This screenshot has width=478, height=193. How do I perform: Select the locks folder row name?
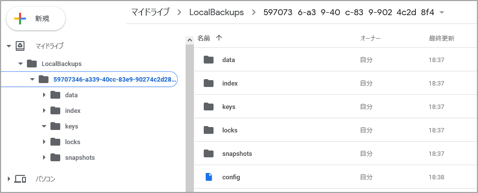click(x=230, y=130)
